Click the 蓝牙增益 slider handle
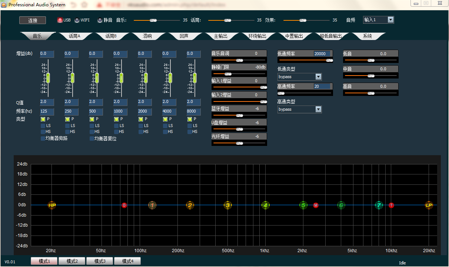 [x=240, y=115]
